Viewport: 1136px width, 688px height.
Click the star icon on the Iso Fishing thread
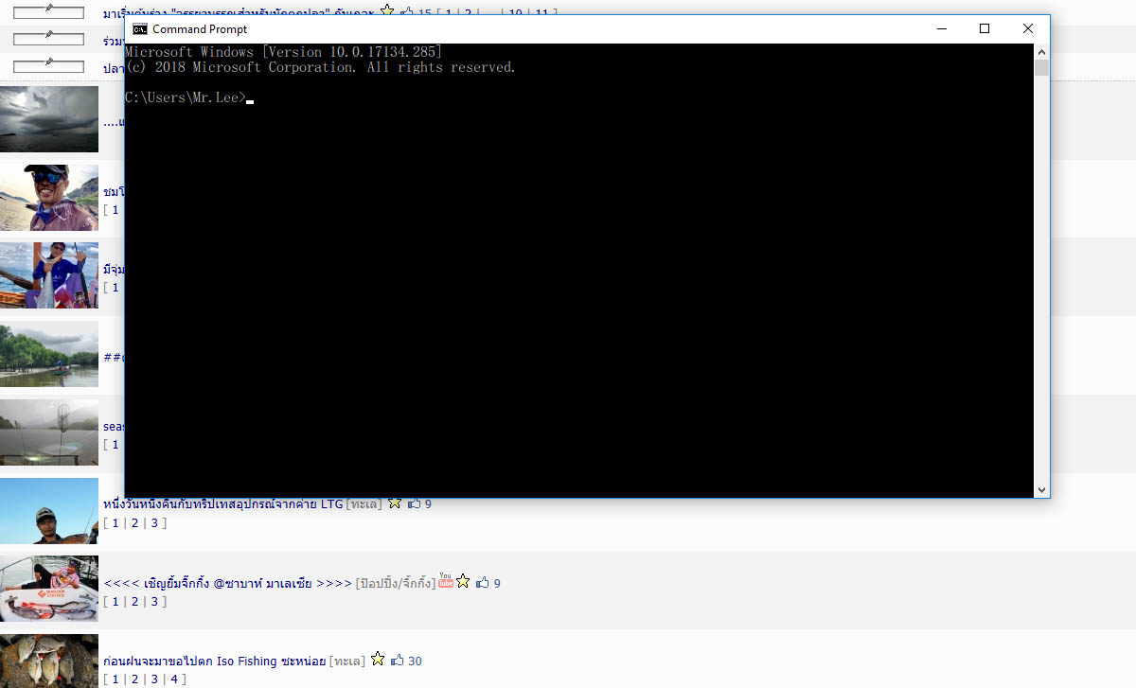pyautogui.click(x=378, y=660)
